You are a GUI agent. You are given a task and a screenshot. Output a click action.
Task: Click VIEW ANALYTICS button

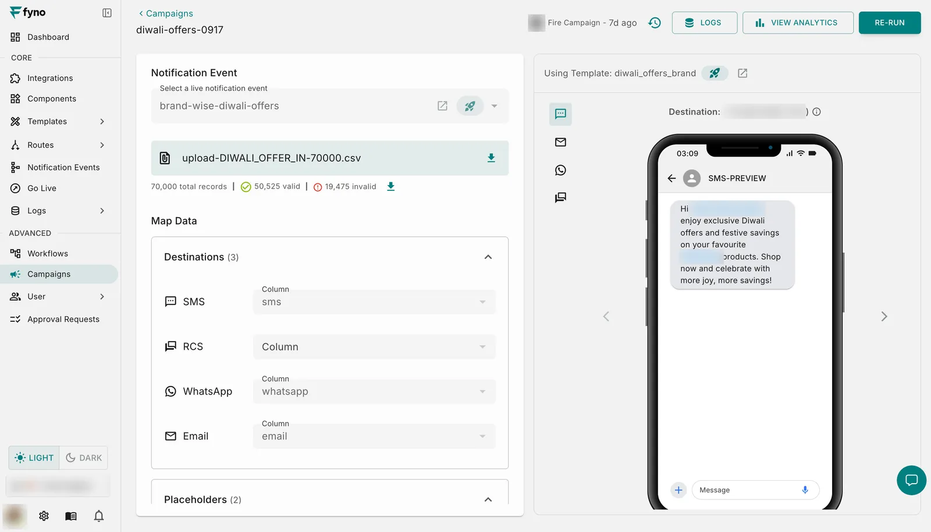(x=798, y=23)
